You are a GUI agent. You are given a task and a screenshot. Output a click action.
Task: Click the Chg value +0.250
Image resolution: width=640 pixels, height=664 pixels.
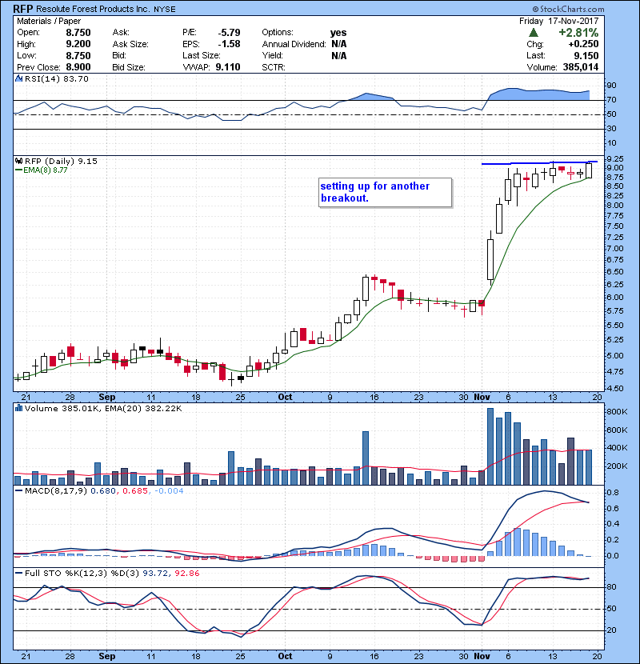click(583, 44)
